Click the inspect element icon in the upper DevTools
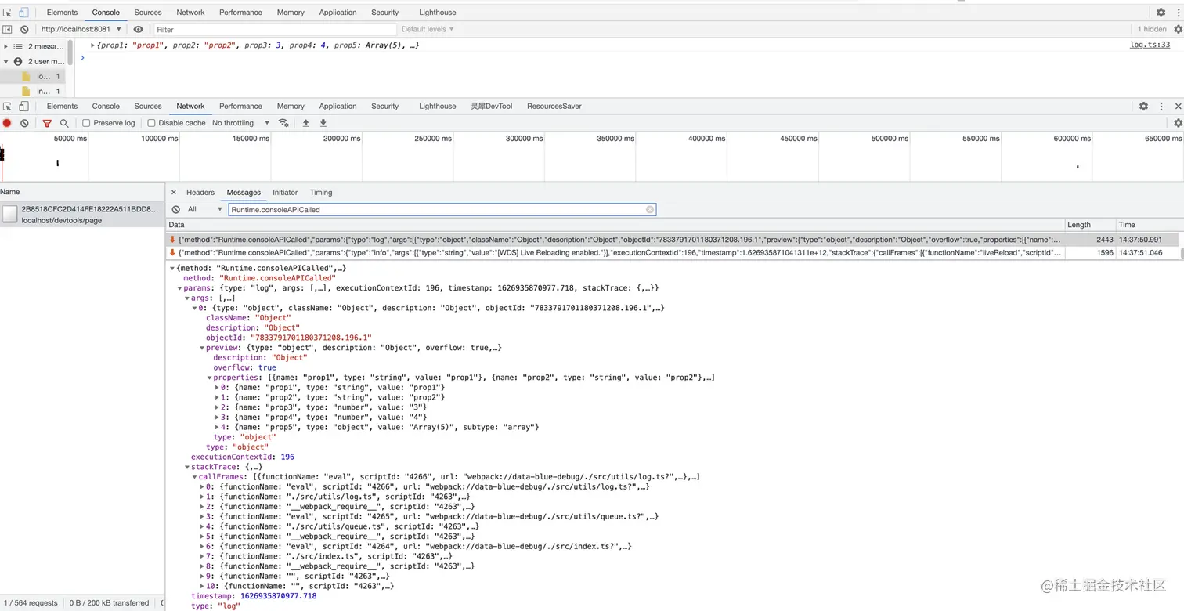Screen dimensions: 1184x611 pos(7,13)
